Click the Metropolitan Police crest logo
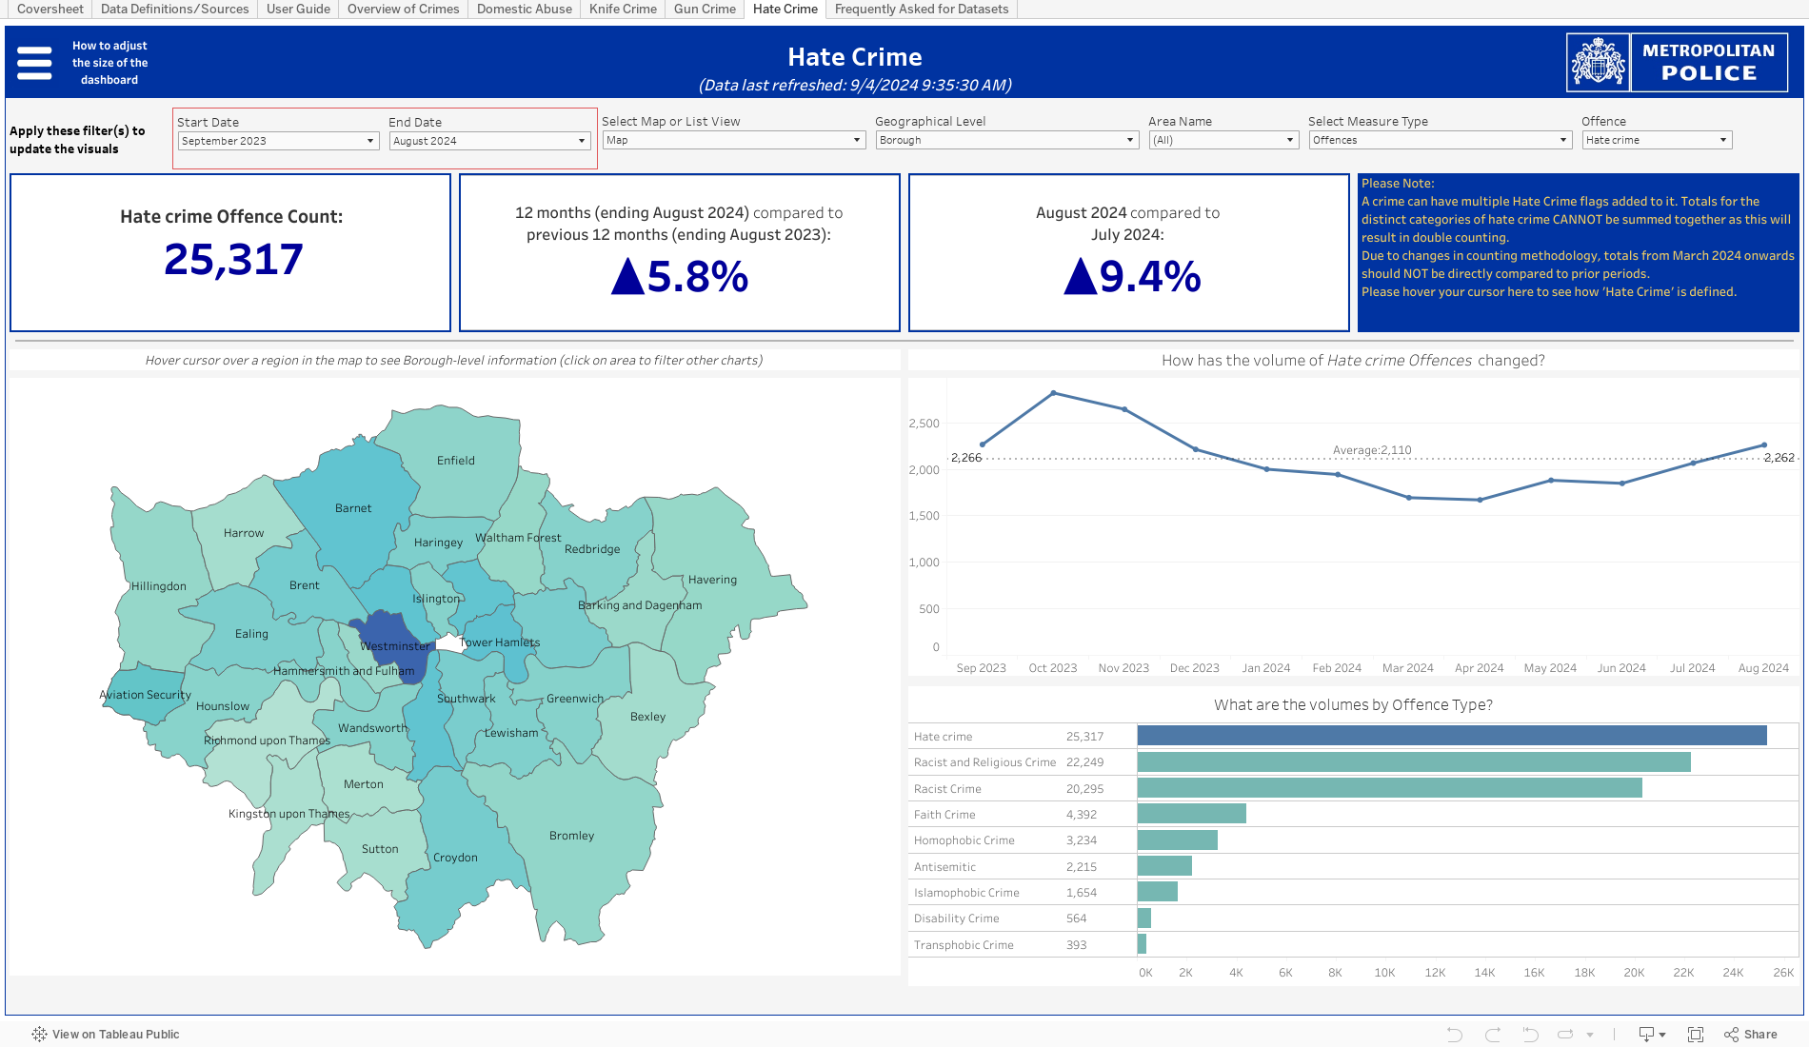The width and height of the screenshot is (1809, 1047). click(x=1598, y=63)
